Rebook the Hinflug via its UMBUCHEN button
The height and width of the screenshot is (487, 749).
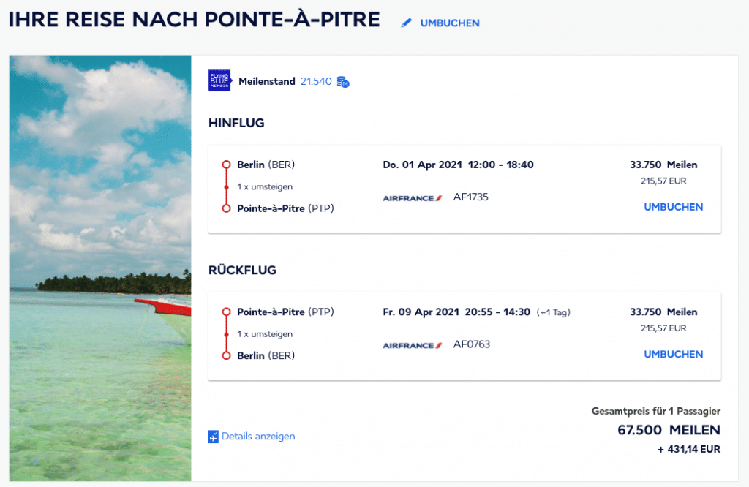click(x=673, y=207)
